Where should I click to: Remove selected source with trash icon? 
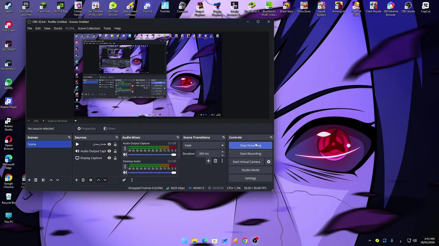[x=83, y=180]
